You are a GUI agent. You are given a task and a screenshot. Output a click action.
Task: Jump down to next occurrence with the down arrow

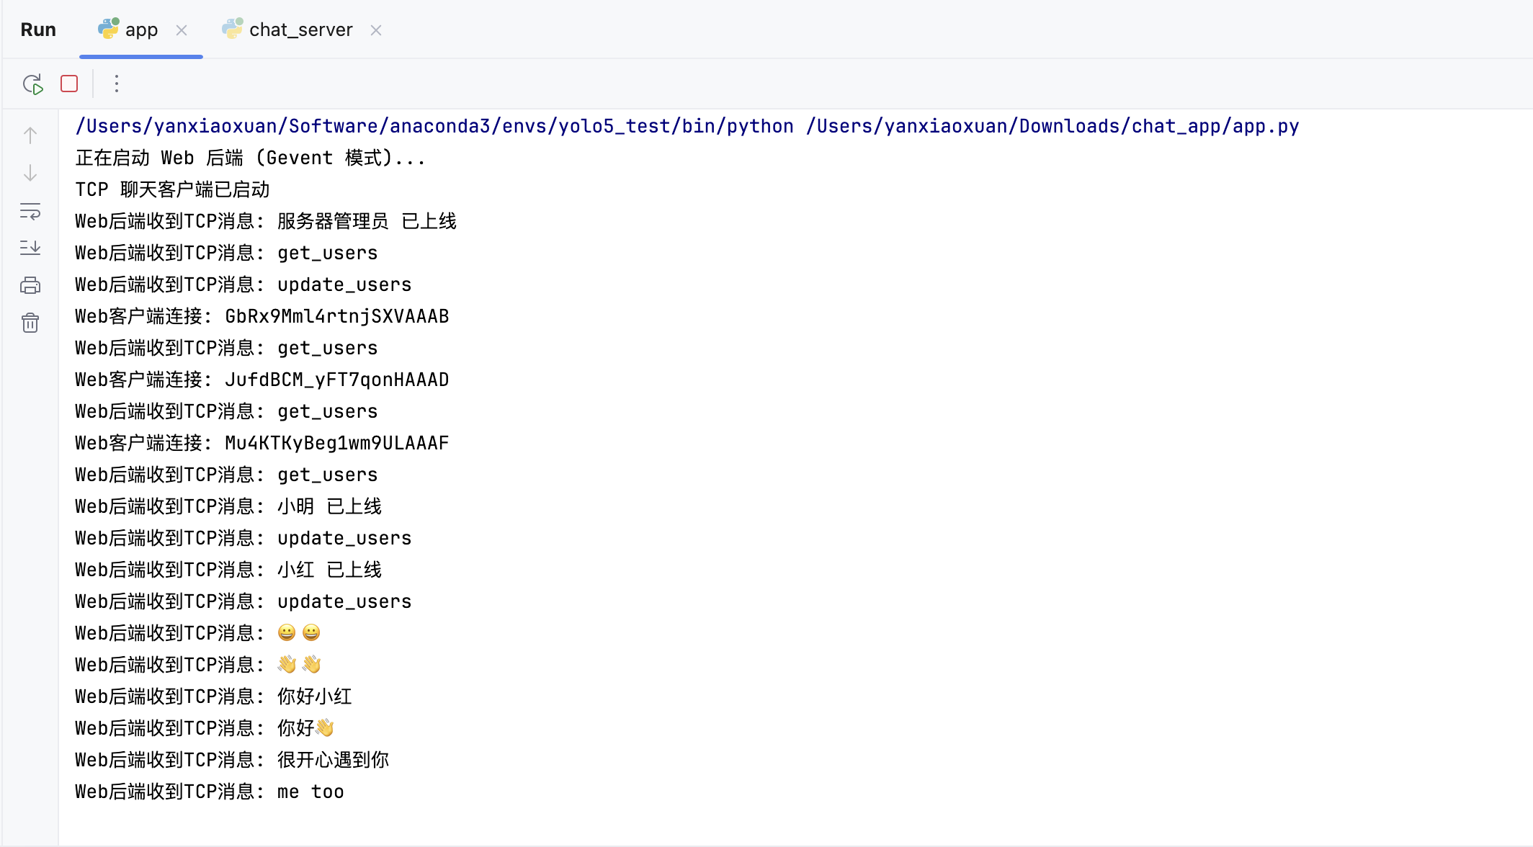point(30,173)
